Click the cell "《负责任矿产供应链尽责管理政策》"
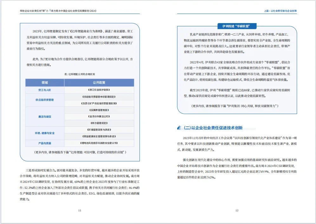This screenshot has height=224, width=316. pos(99,103)
